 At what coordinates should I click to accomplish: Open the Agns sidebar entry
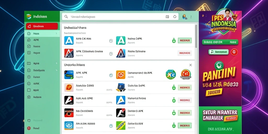point(36,63)
